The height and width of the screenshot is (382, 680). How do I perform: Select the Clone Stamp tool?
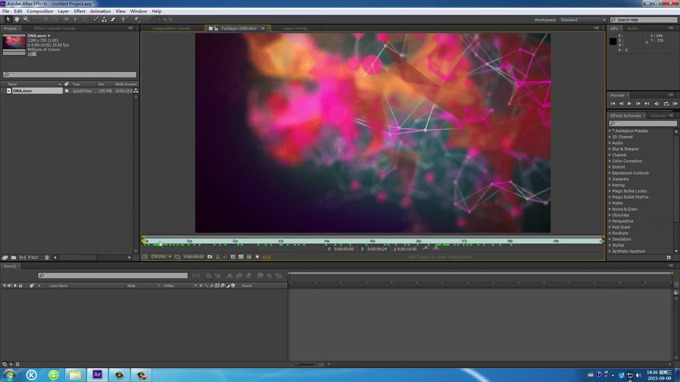104,19
